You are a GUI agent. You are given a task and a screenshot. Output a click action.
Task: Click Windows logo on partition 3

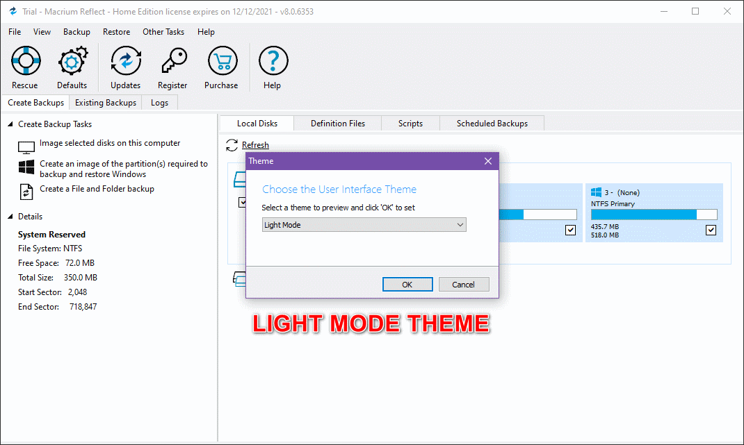(x=596, y=192)
